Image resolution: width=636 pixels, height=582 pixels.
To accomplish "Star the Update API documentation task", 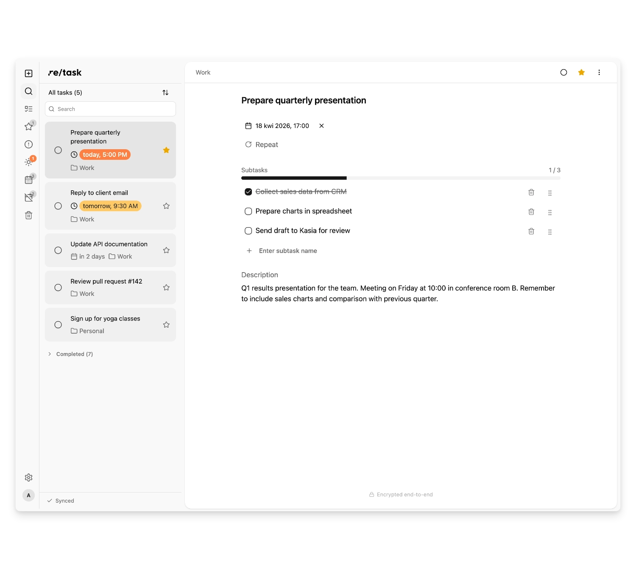I will [166, 250].
